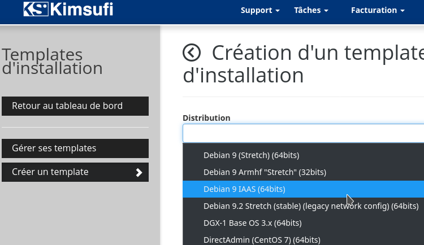Screen dimensions: 424x245
Task: Select Debian 9.2 Stretch legacy network config
Action: pyautogui.click(x=304, y=206)
